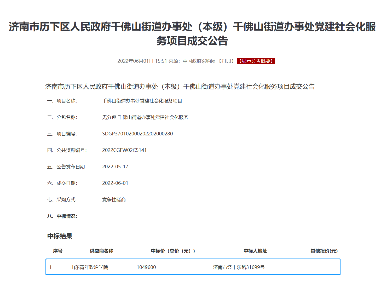392x281 pixels.
Task: Click the 八、中标情况 section label
Action: [62, 216]
